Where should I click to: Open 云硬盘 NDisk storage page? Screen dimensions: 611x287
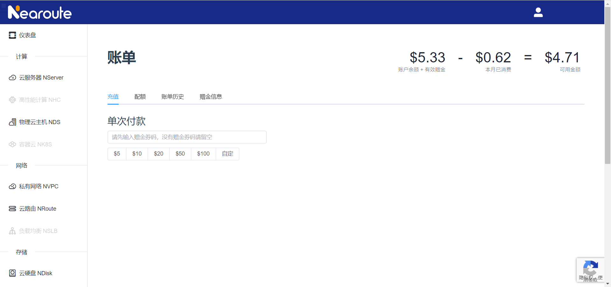coord(35,273)
